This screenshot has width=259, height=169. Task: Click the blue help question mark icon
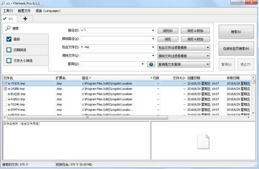click(151, 64)
